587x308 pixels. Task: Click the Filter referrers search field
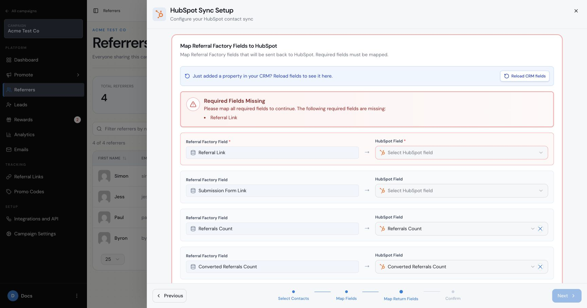[x=120, y=129]
